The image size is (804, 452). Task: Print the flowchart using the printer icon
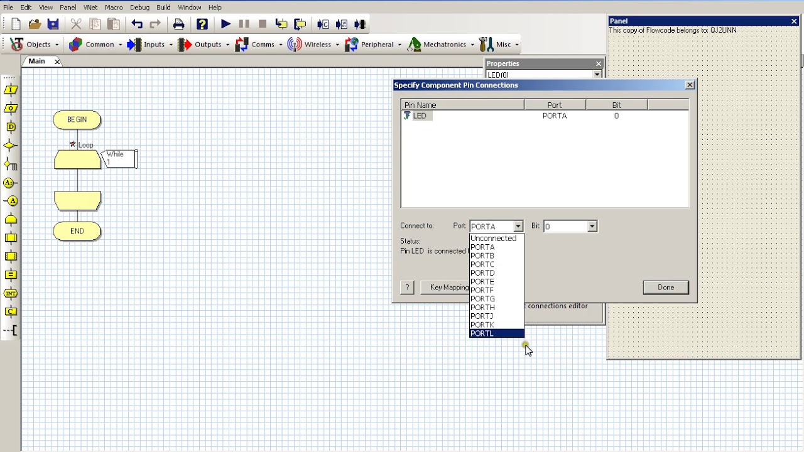[178, 24]
